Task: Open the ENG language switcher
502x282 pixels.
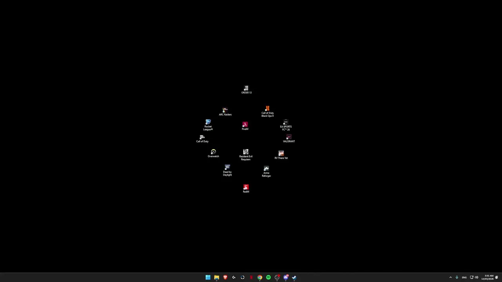Action: tap(464, 277)
